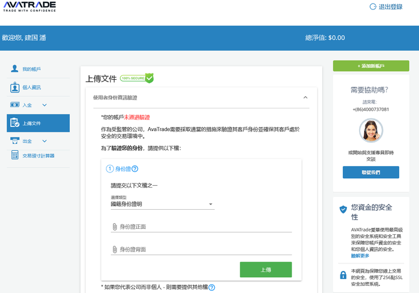Click the 入金 cash icon
This screenshot has height=293, width=419.
click(15, 105)
